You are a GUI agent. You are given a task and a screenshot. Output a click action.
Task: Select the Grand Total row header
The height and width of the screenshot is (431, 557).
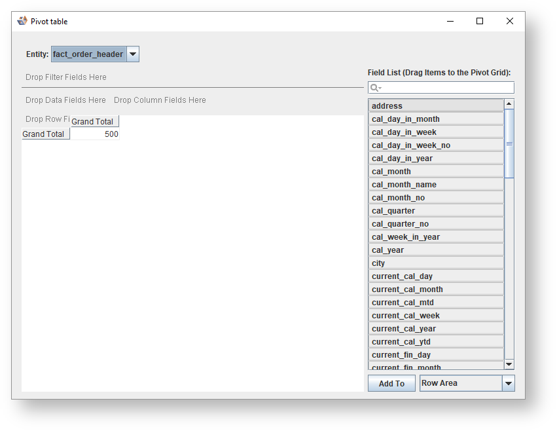pyautogui.click(x=44, y=134)
